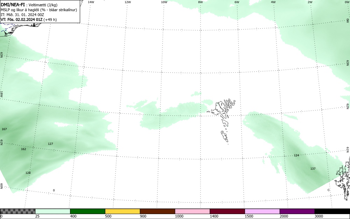The width and height of the screenshot is (350, 219).
Task: Click the 14W longitude label
Action: pos(91,2)
